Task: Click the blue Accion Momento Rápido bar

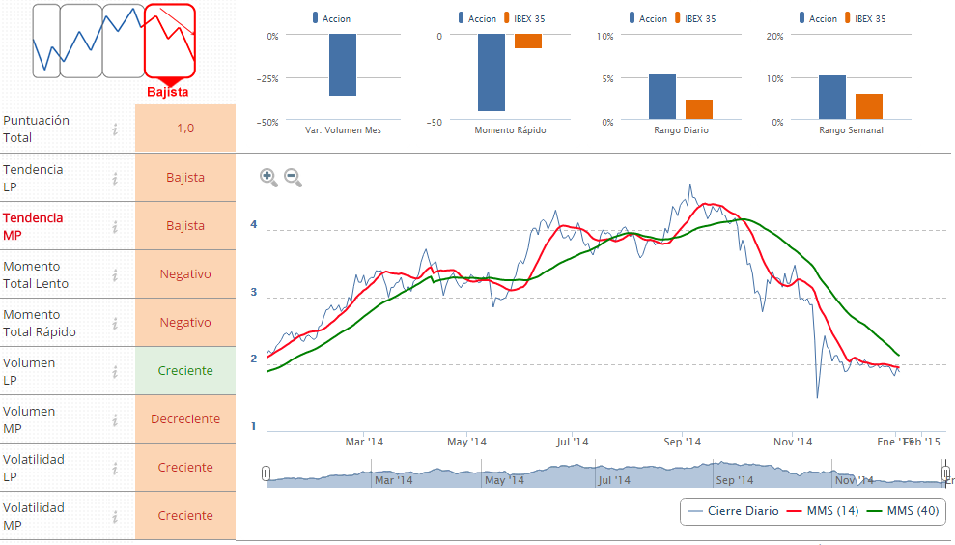Action: click(x=492, y=72)
